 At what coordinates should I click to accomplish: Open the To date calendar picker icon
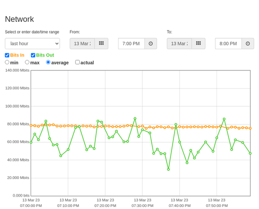point(198,44)
